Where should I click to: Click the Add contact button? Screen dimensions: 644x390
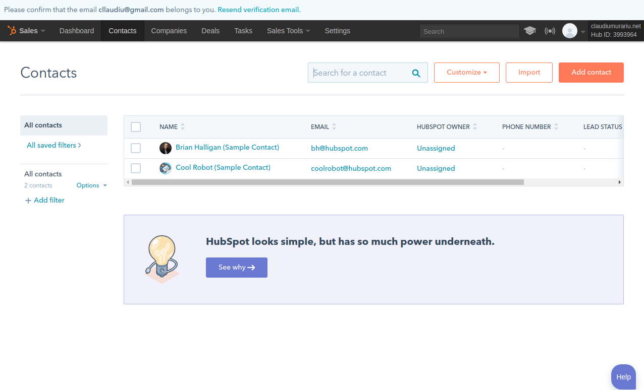tap(591, 73)
